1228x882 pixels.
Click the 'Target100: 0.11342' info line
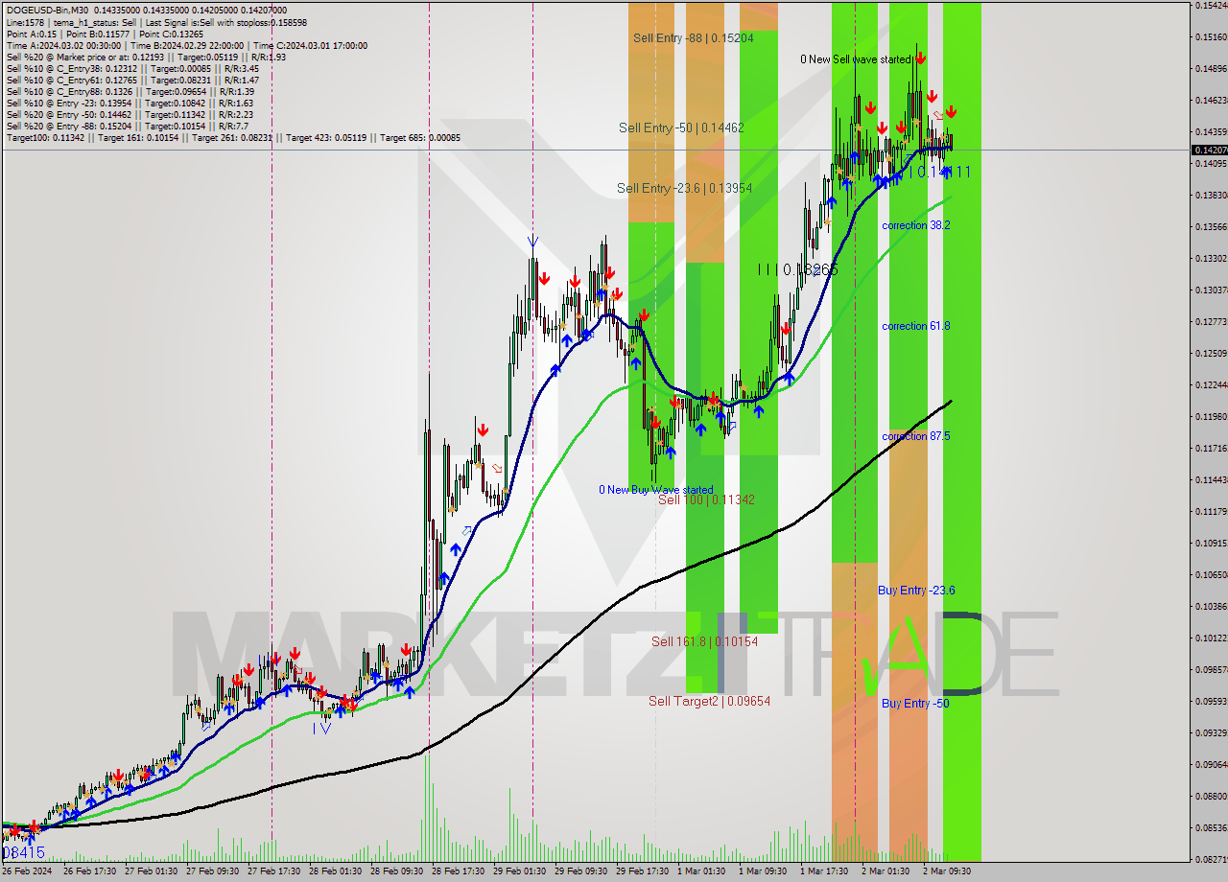click(233, 137)
